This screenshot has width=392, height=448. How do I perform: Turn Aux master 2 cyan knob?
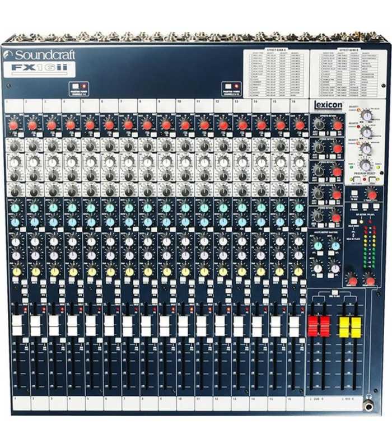point(335,246)
